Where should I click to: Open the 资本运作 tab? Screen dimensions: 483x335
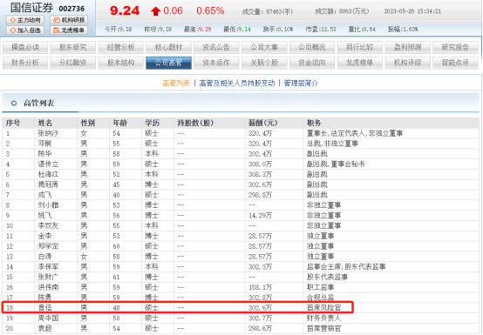point(216,63)
